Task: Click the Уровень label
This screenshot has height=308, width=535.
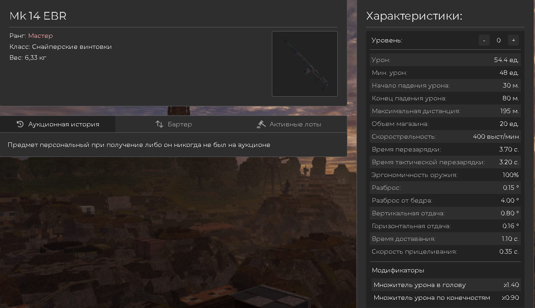Action: coord(387,40)
